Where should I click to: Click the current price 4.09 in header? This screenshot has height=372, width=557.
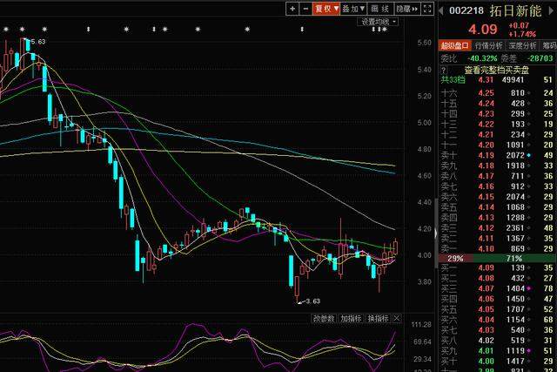(x=483, y=29)
